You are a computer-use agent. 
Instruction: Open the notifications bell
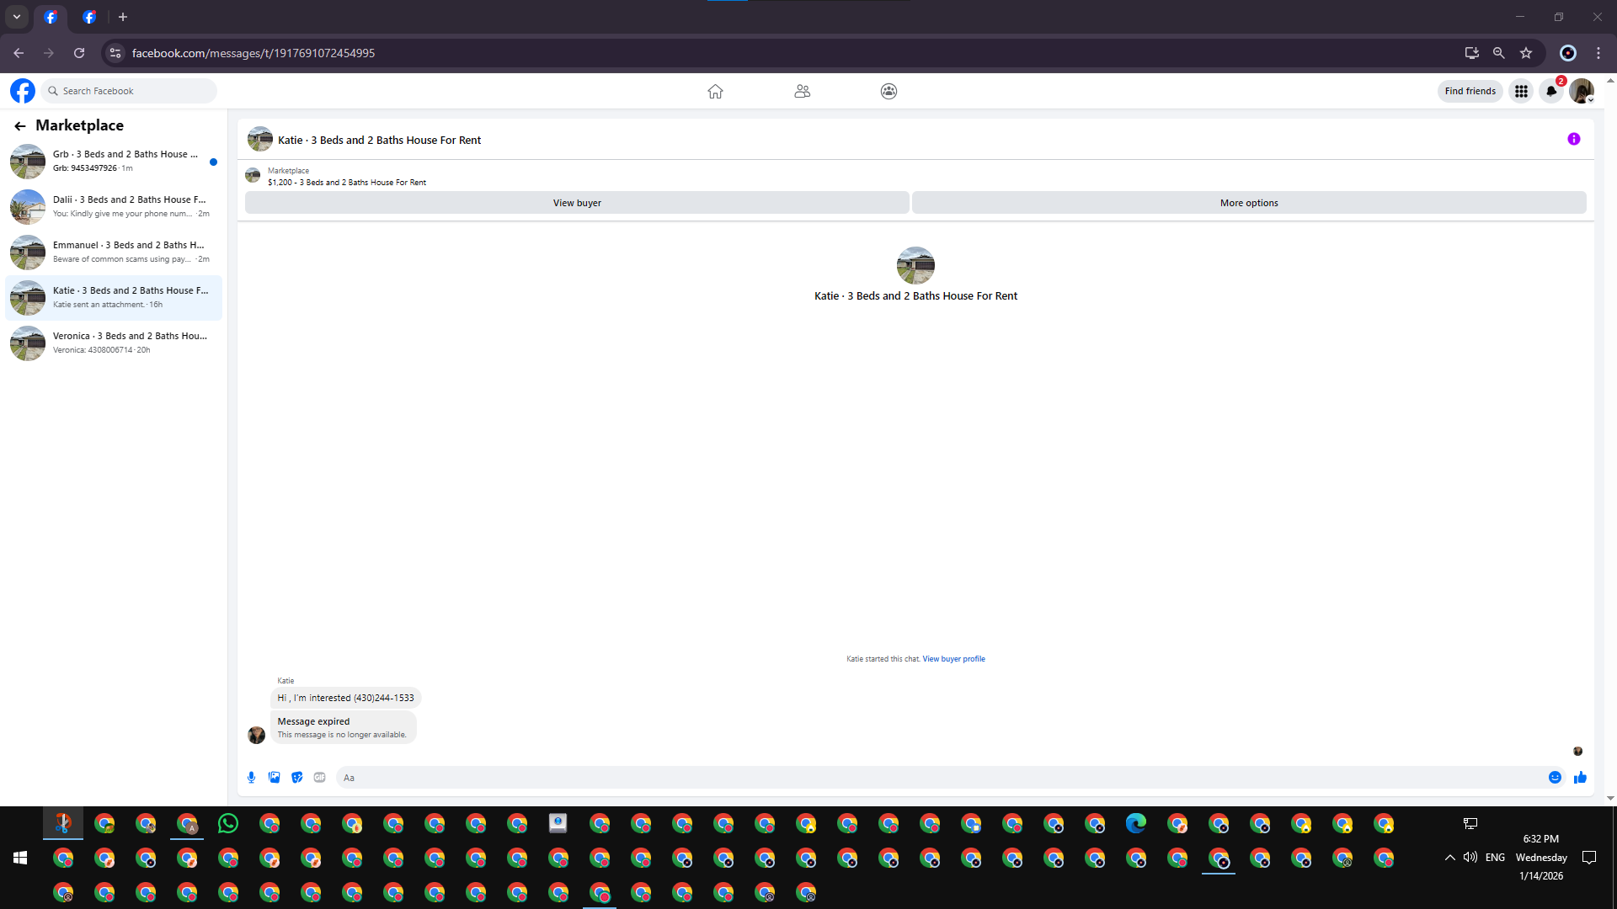pos(1551,91)
